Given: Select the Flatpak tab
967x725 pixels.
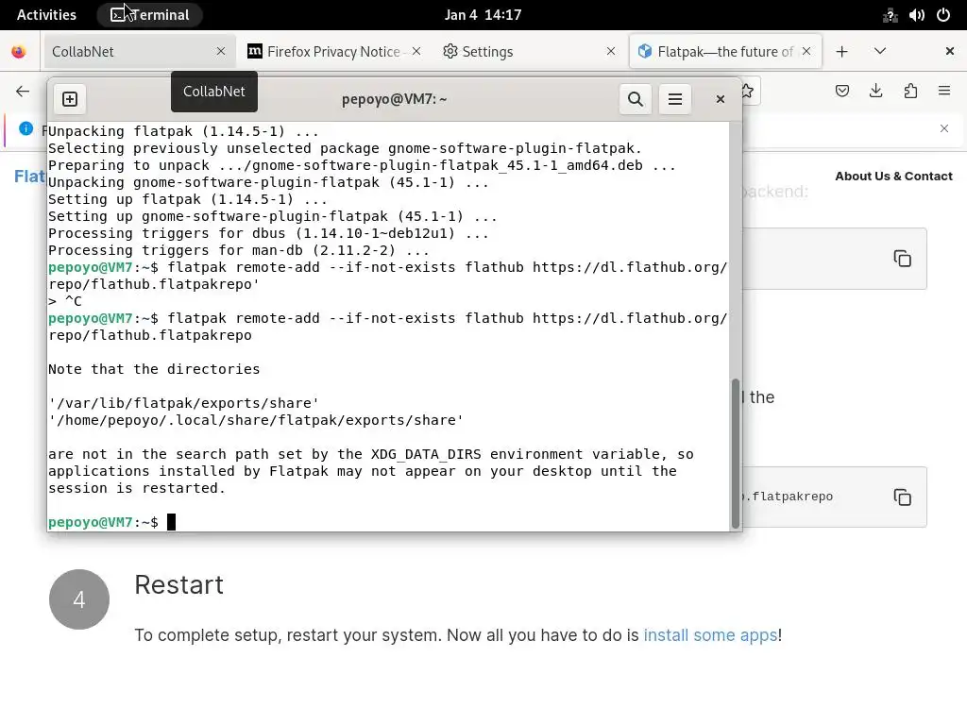Looking at the screenshot, I should 725,52.
